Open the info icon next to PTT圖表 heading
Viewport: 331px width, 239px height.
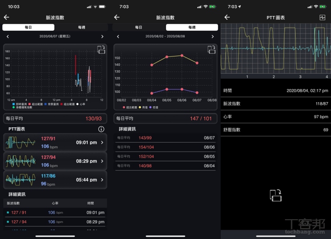[x=101, y=129]
